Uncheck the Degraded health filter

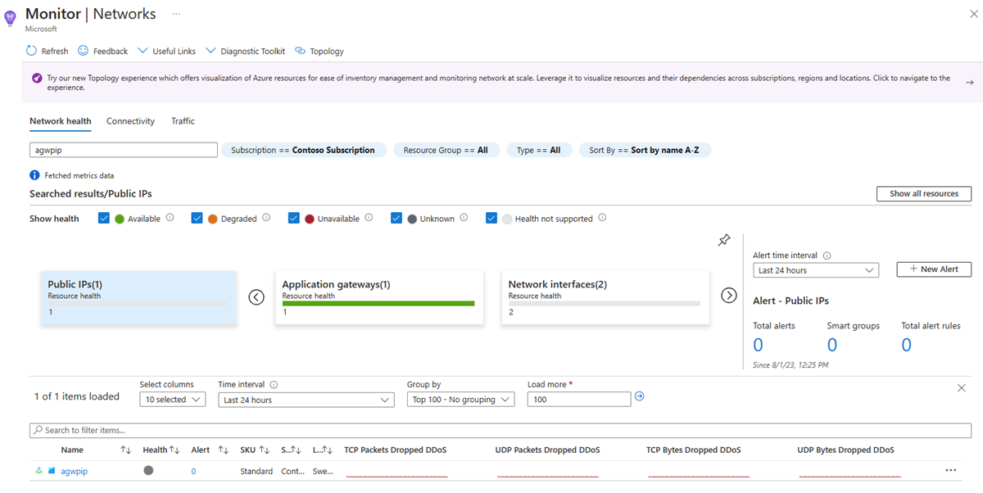click(x=197, y=218)
